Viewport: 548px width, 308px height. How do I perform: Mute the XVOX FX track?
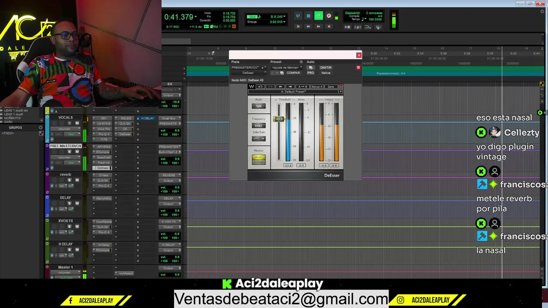[x=77, y=226]
